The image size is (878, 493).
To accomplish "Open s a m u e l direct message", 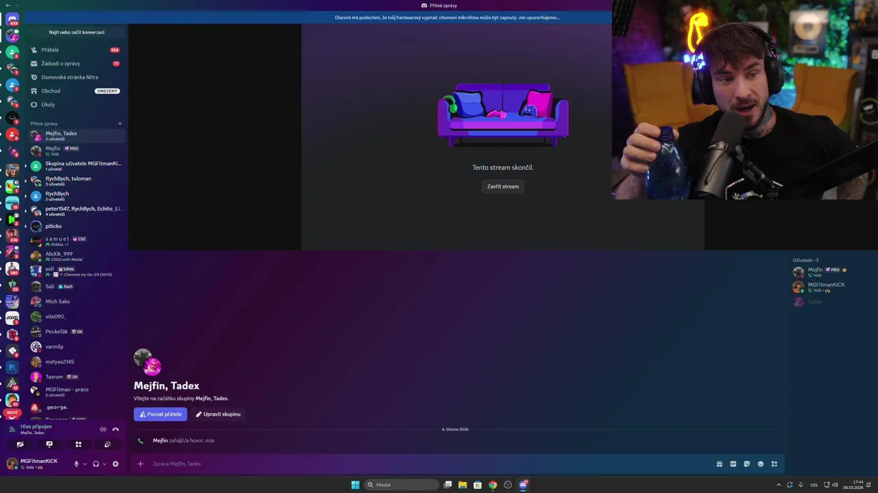I will click(76, 241).
